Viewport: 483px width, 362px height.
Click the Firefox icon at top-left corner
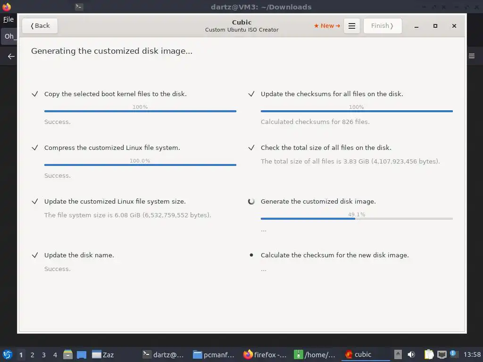click(x=7, y=7)
